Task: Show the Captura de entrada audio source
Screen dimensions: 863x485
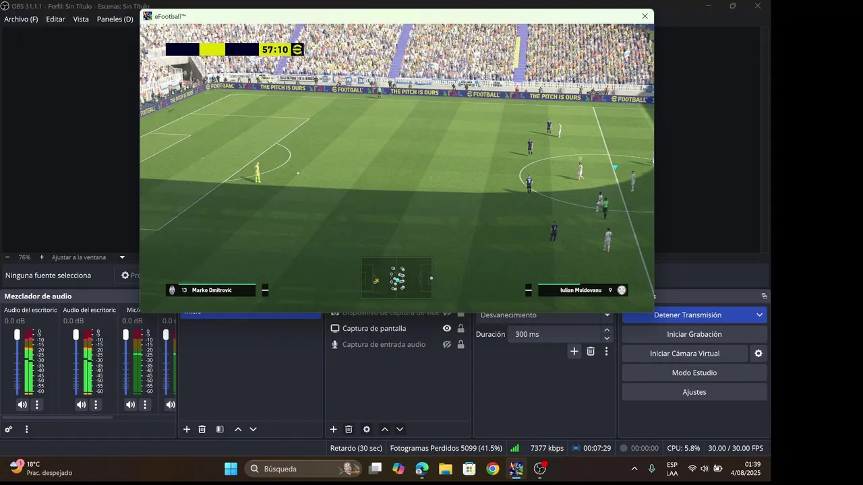Action: 446,345
